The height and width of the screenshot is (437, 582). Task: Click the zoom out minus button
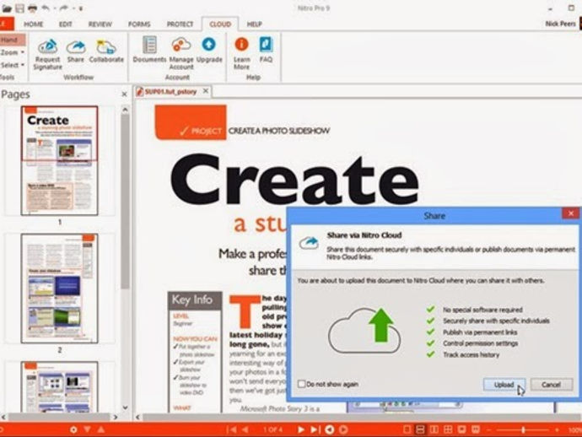pyautogui.click(x=489, y=430)
